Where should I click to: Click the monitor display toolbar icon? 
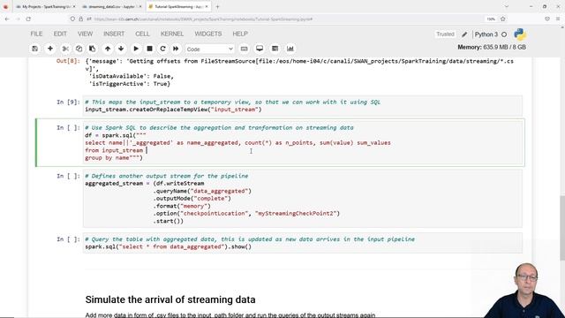(260, 49)
